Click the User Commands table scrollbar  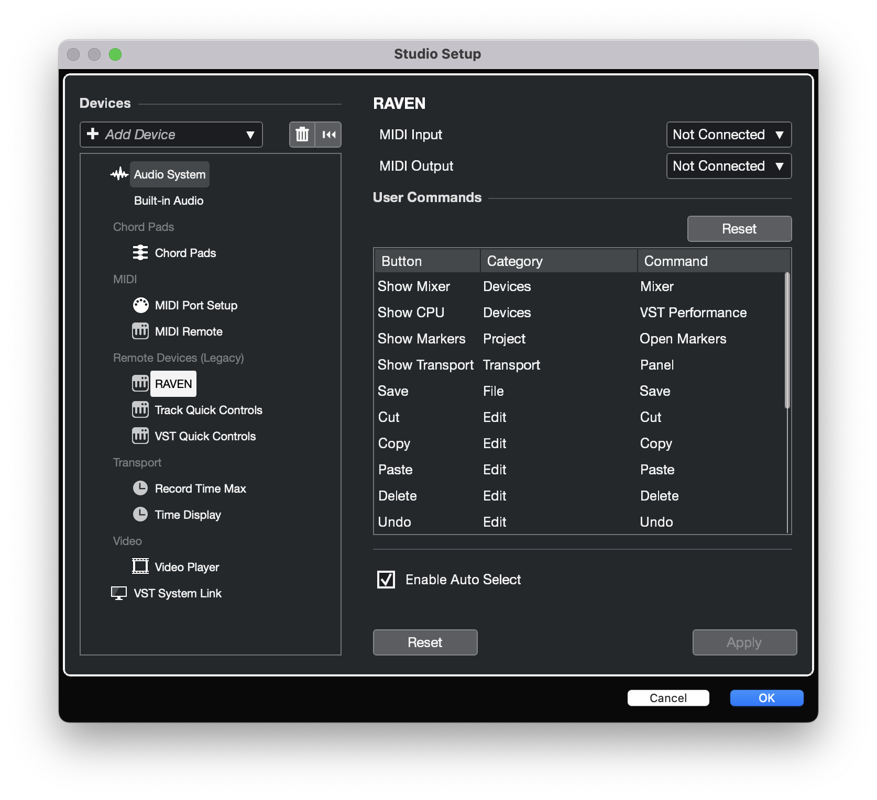coord(787,340)
